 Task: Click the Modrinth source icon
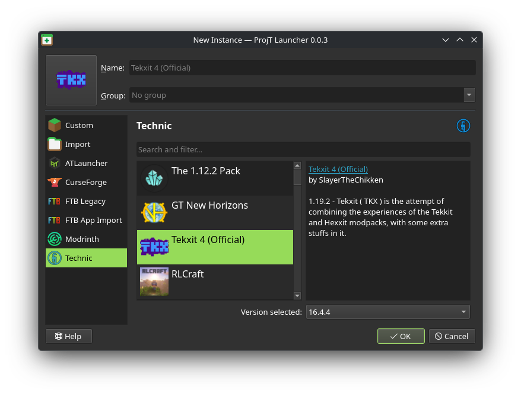(54, 239)
